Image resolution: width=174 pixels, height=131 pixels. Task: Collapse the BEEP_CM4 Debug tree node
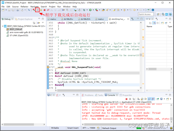2,26
